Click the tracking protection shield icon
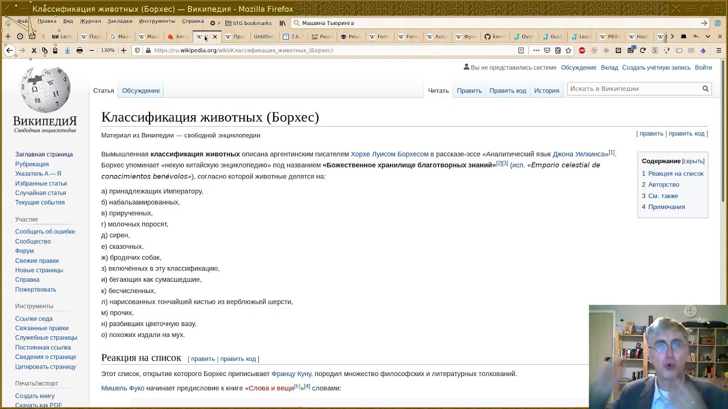The height and width of the screenshot is (409, 728). 137,51
